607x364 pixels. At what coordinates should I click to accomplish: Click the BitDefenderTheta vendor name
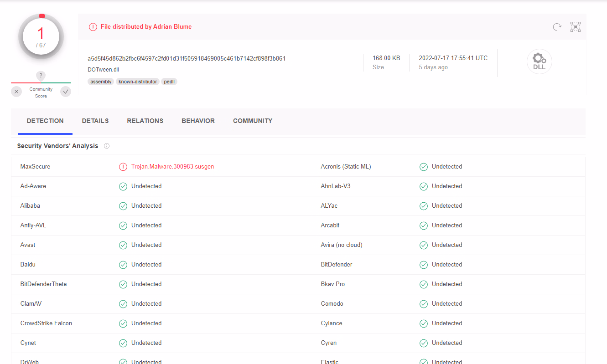(44, 284)
